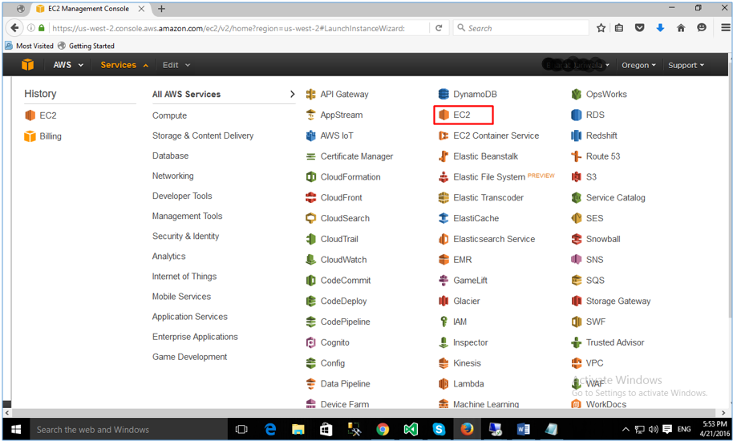733x441 pixels.
Task: Open the Storage Gateway link
Action: coord(618,301)
